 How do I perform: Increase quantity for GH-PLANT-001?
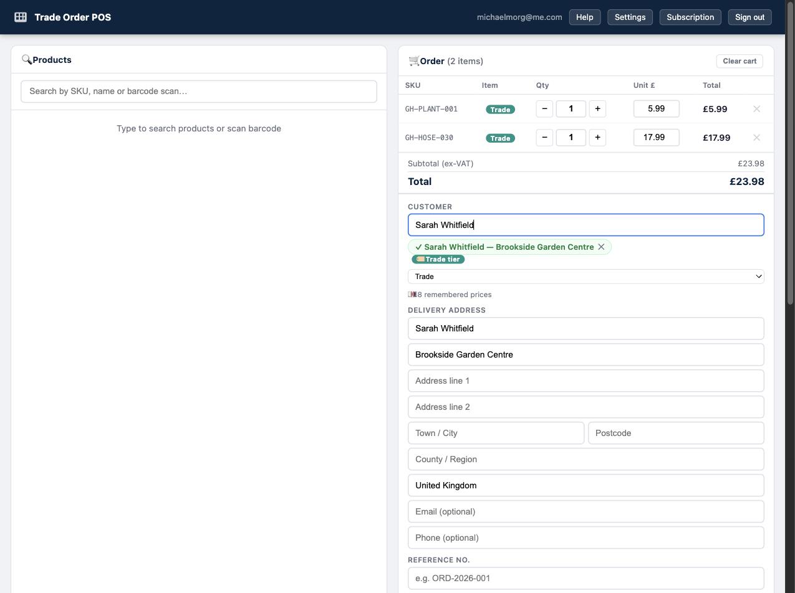(x=597, y=108)
